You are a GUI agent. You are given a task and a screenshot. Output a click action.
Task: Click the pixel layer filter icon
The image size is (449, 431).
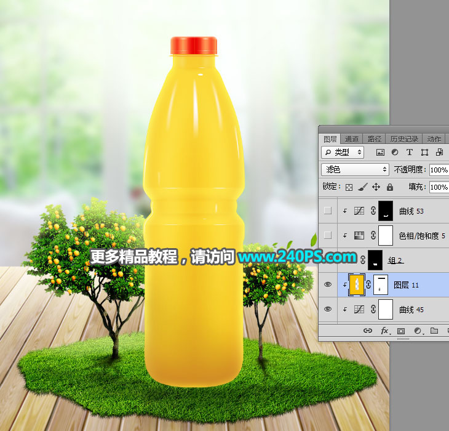click(x=380, y=152)
